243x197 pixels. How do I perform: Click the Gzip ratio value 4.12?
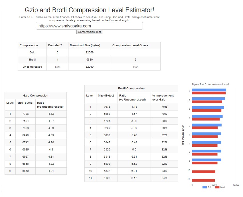51,114
